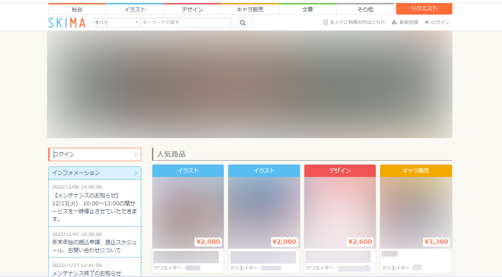Click the SKIMA logo
502x277 pixels.
[67, 22]
